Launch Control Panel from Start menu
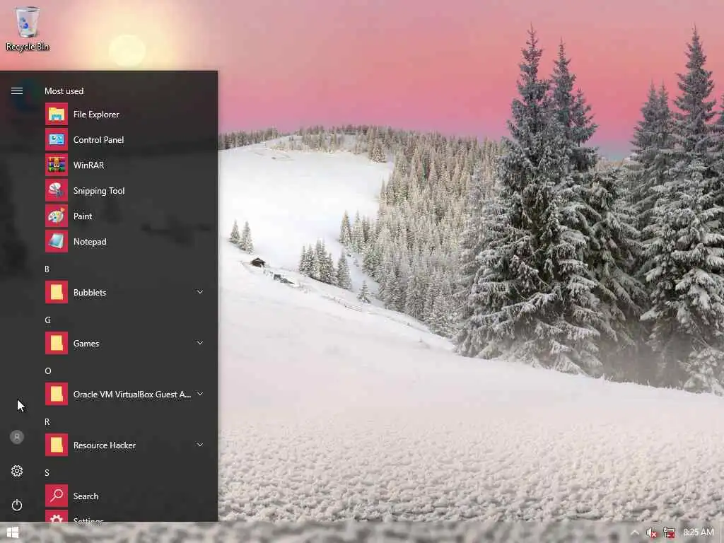 pyautogui.click(x=126, y=139)
